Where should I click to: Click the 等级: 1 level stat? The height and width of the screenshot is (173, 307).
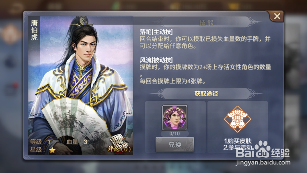pos(40,142)
